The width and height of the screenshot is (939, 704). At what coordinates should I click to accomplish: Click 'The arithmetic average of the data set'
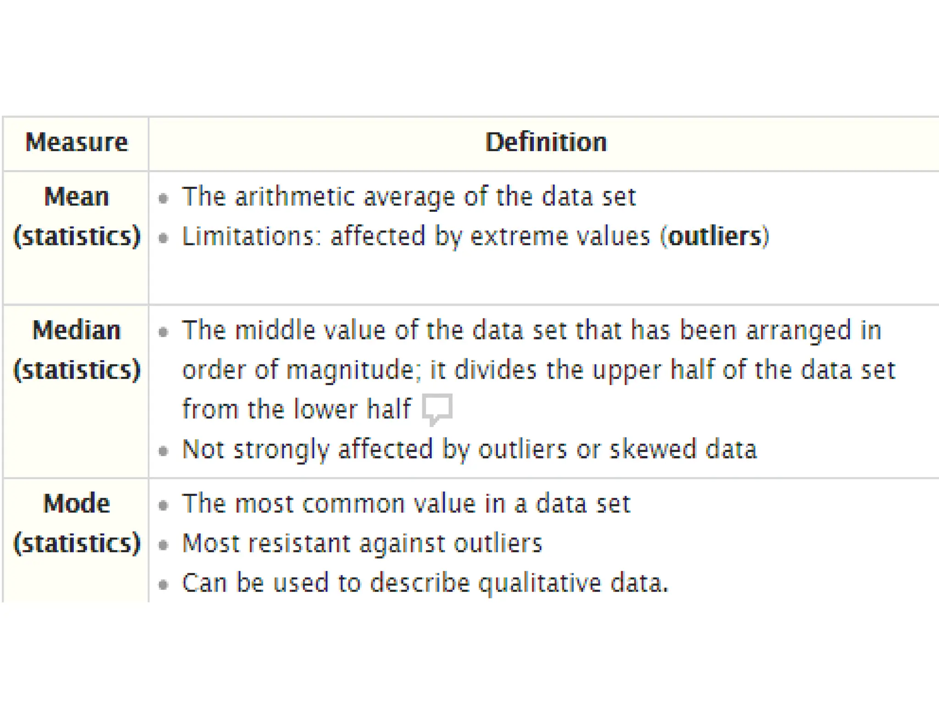(x=409, y=197)
